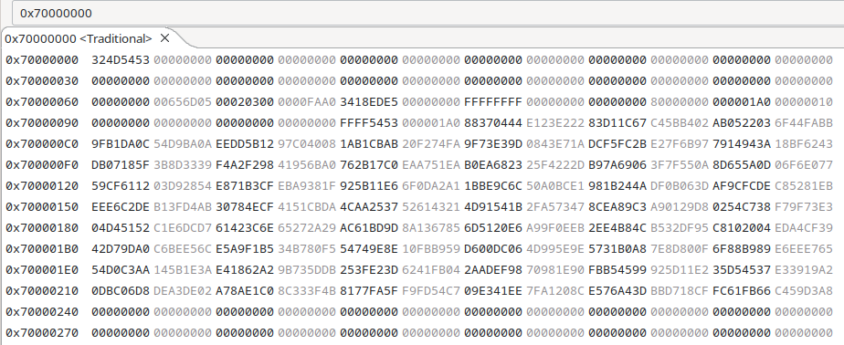Click the row address 0x70000120
The width and height of the screenshot is (844, 345).
click(42, 185)
